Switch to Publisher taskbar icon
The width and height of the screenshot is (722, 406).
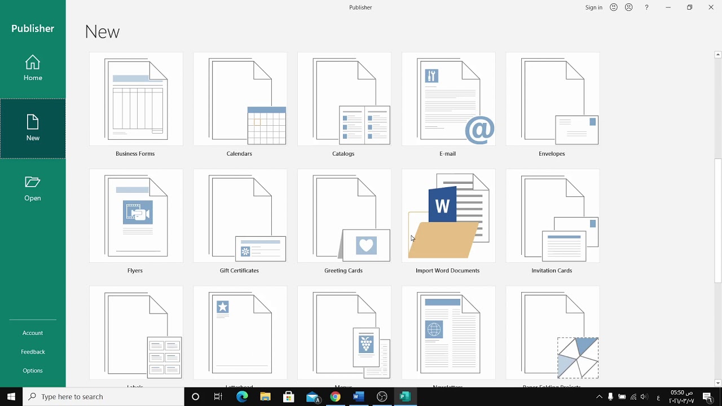click(x=405, y=396)
